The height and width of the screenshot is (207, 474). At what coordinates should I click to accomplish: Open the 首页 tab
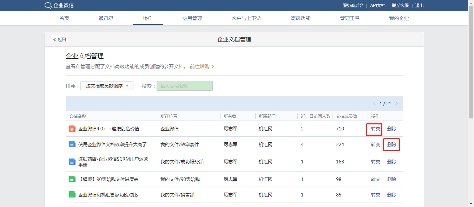[64, 18]
